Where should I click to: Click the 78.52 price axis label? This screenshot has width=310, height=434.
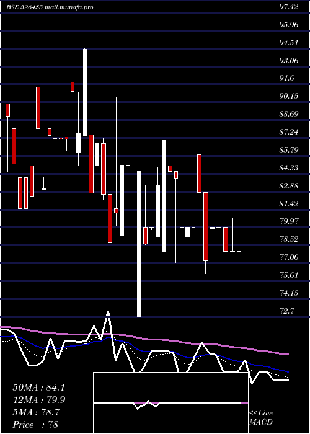(x=289, y=239)
